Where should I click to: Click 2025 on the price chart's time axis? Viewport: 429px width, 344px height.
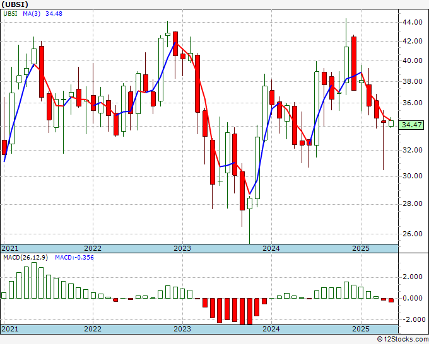[x=361, y=248]
